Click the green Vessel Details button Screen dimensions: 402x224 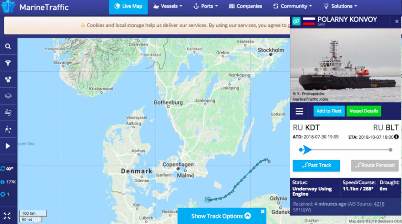364,111
